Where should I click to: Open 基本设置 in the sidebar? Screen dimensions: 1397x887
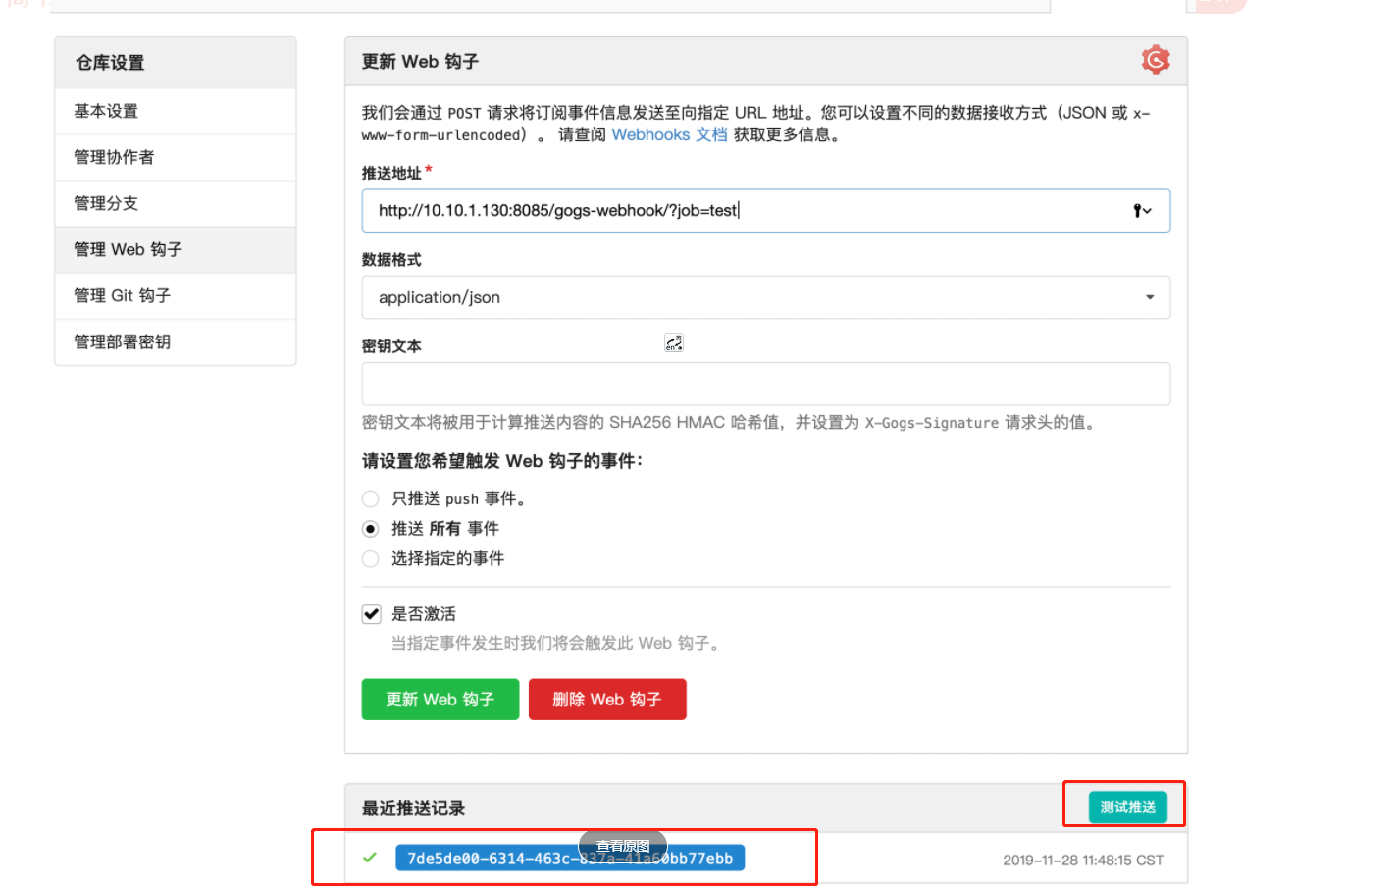(176, 111)
